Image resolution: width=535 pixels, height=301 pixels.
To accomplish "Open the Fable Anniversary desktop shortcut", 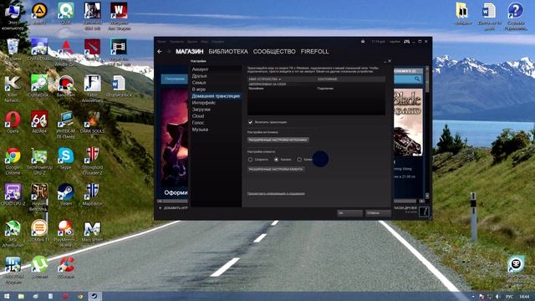I will coord(93,88).
